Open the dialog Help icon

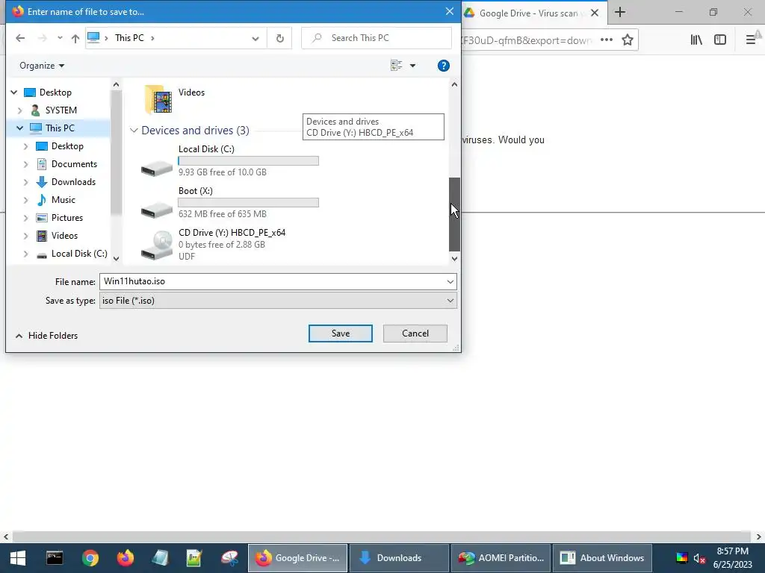443,66
